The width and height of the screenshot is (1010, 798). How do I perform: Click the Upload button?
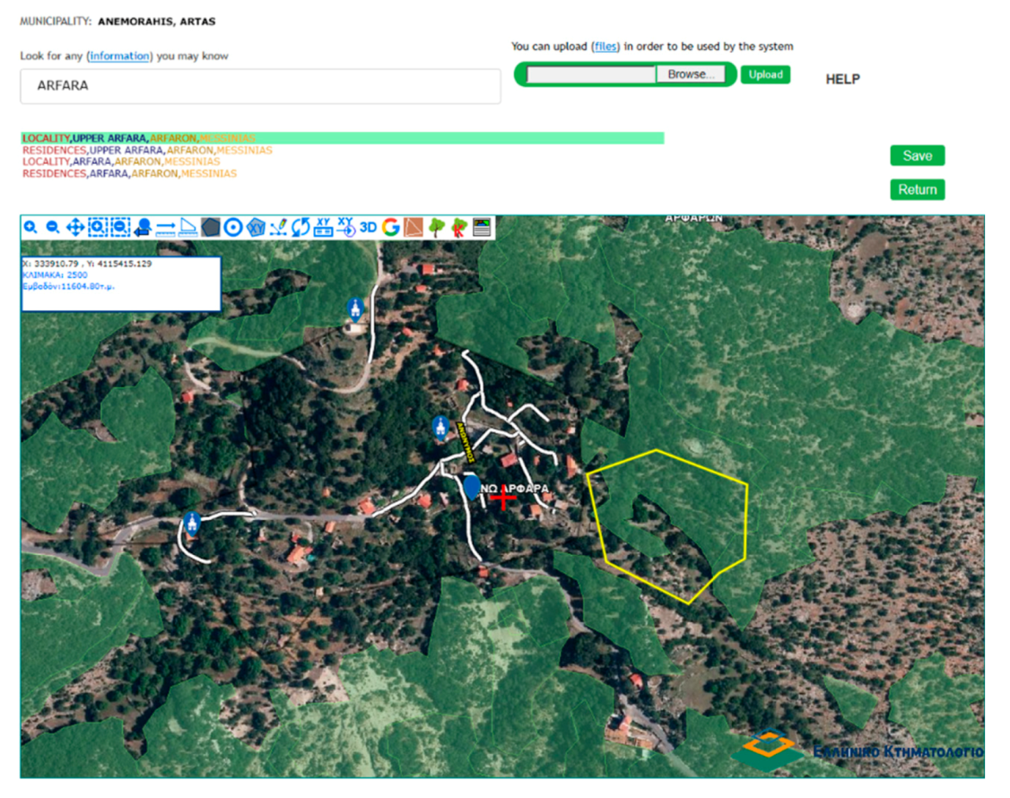(765, 74)
